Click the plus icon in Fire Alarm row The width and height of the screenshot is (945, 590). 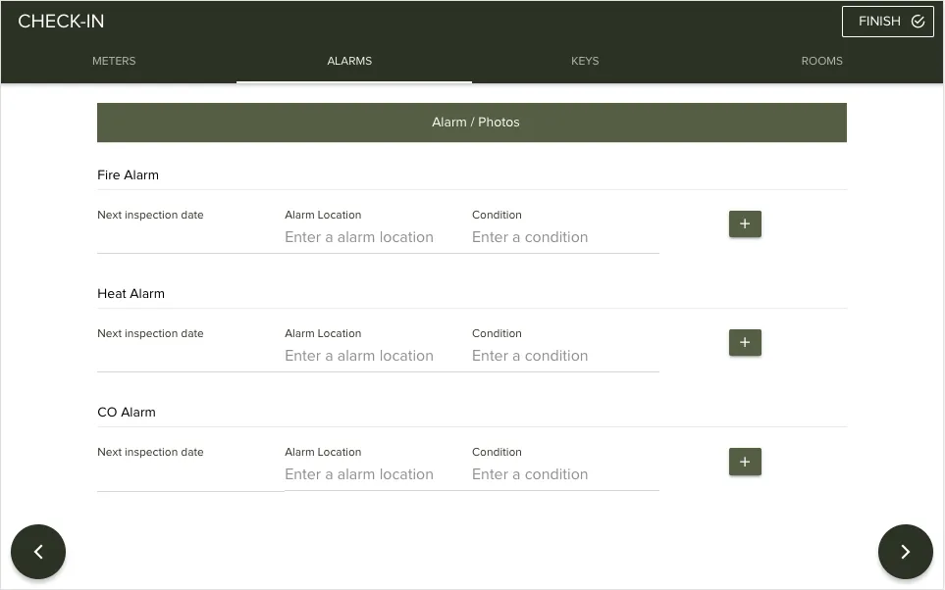[745, 224]
